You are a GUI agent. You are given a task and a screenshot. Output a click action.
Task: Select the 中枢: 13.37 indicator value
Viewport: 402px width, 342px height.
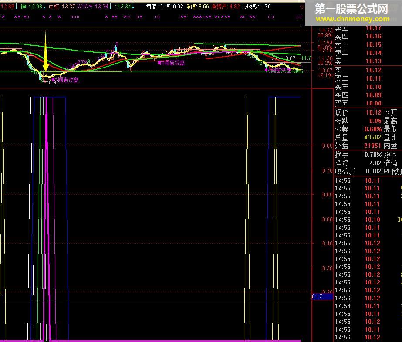tap(62, 7)
